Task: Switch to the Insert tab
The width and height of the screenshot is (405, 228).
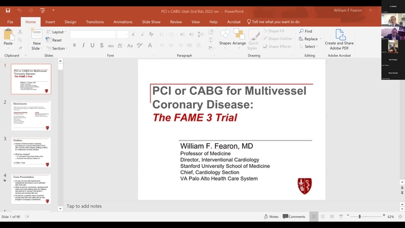Action: point(50,22)
